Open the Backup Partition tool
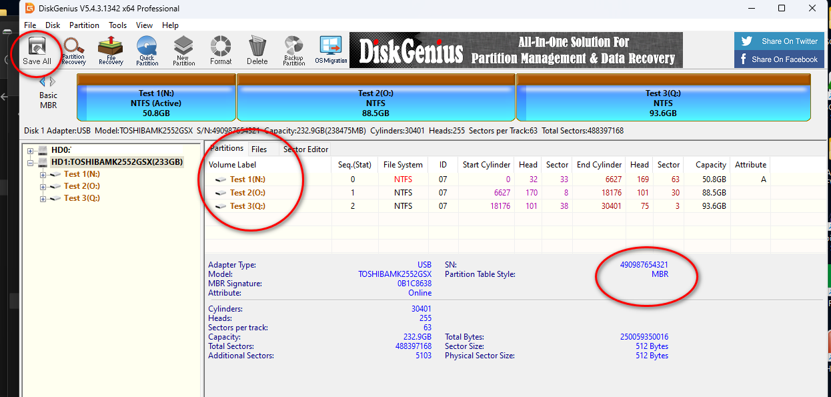831x397 pixels. [293, 51]
